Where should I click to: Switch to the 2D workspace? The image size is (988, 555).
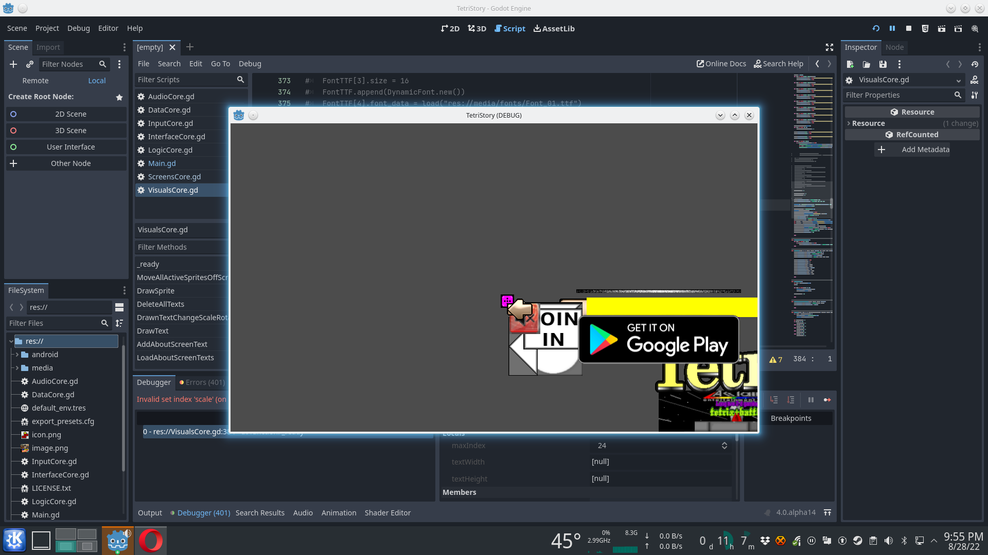tap(450, 28)
